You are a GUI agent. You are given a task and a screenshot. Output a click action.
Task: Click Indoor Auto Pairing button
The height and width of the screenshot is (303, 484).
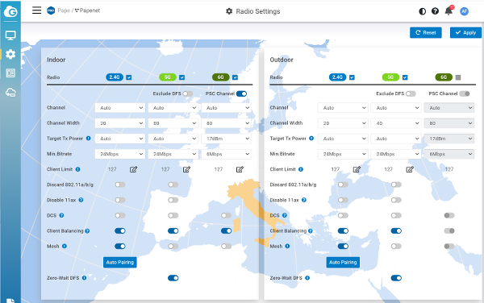point(119,263)
